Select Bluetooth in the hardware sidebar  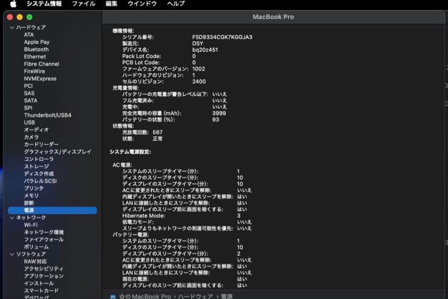click(36, 49)
